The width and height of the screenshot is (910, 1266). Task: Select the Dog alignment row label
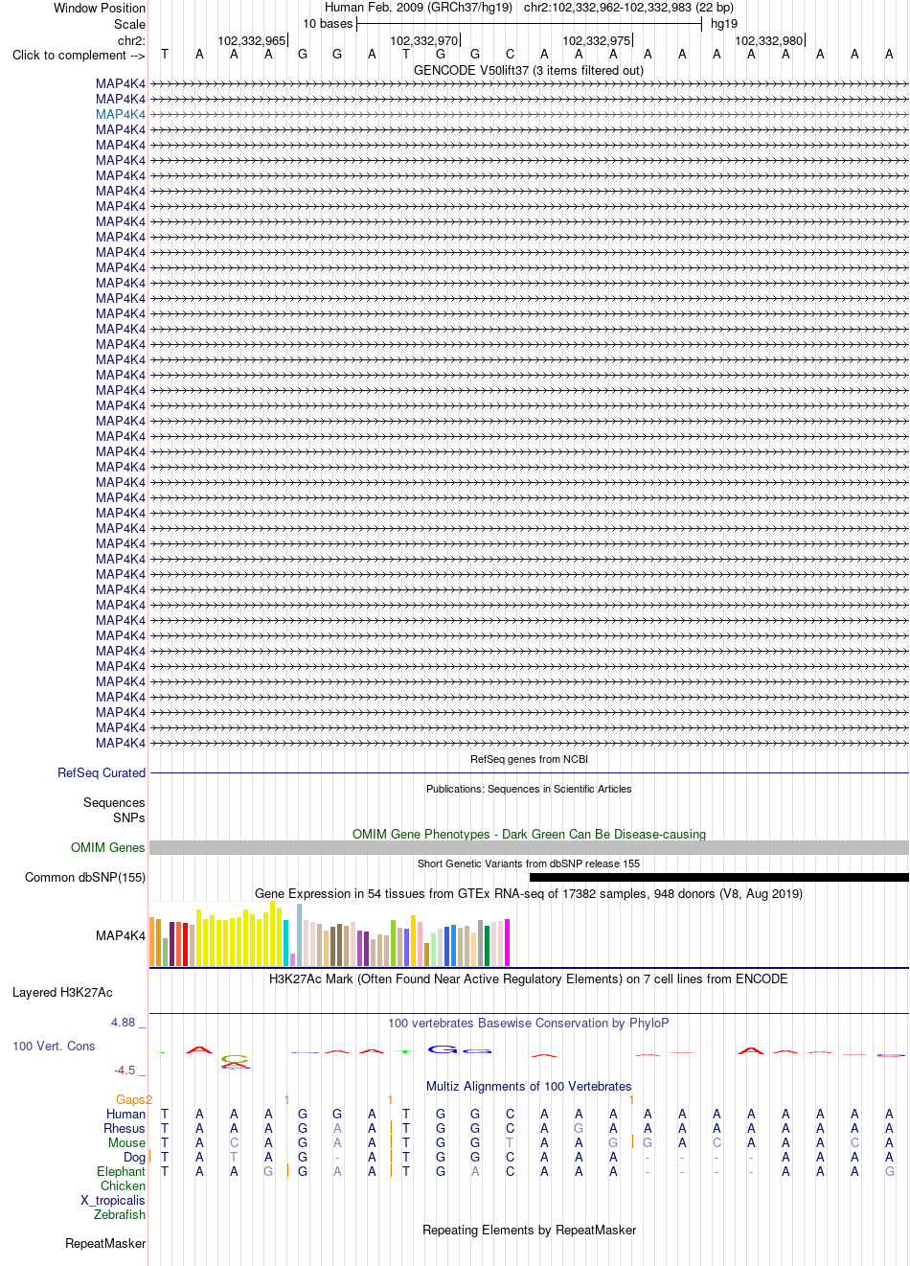(134, 1157)
